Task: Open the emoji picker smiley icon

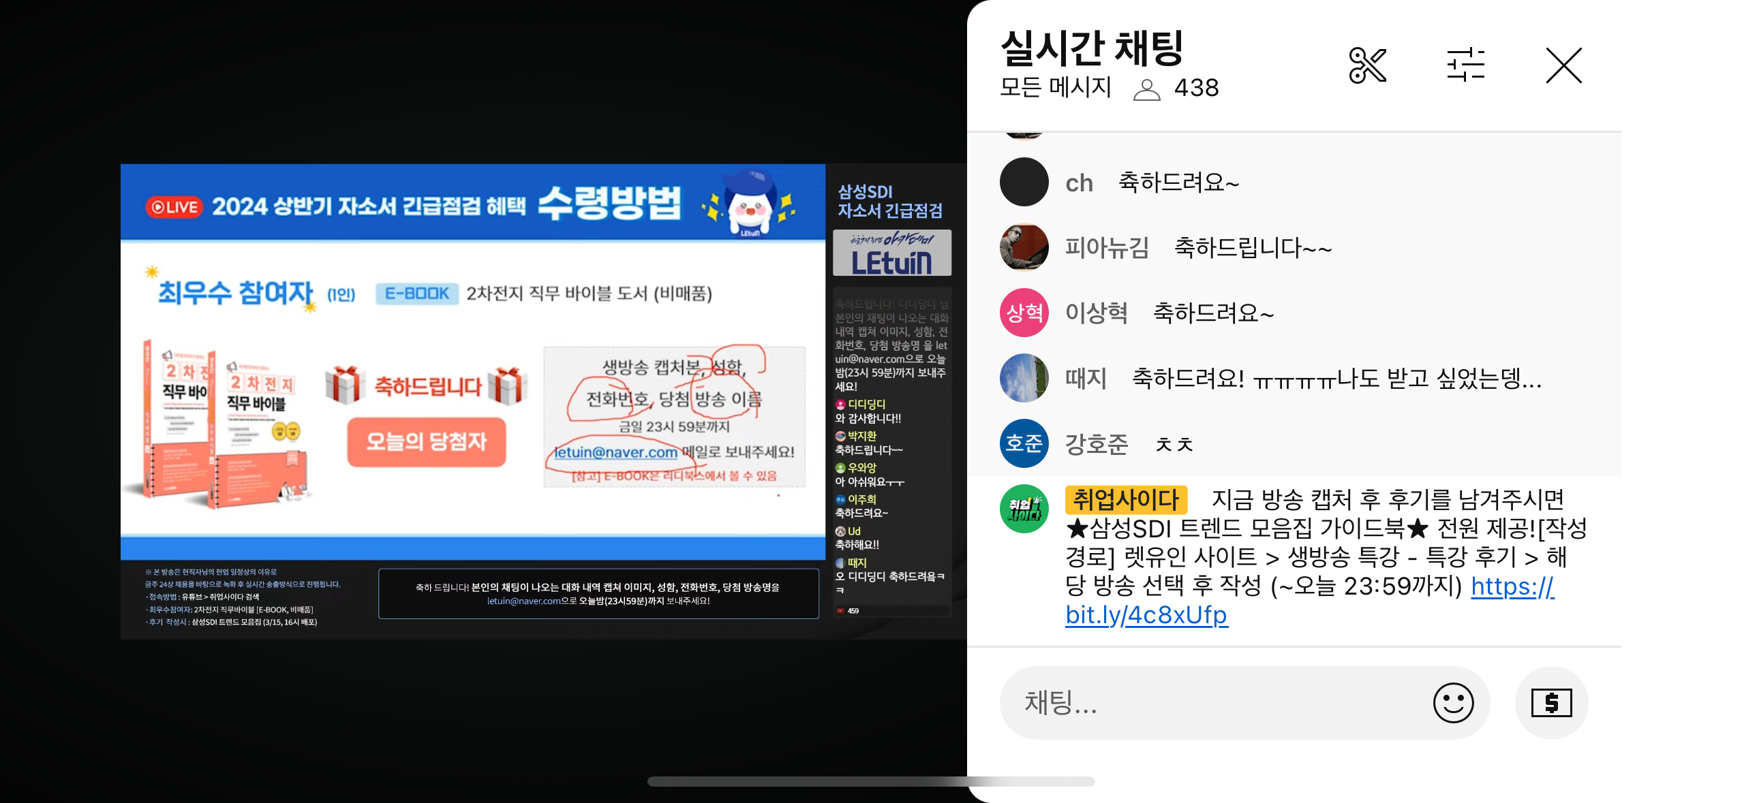Action: point(1452,702)
